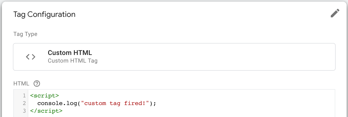348x117 pixels.
Task: Click the "custom tag fired!" string
Action: pos(116,103)
